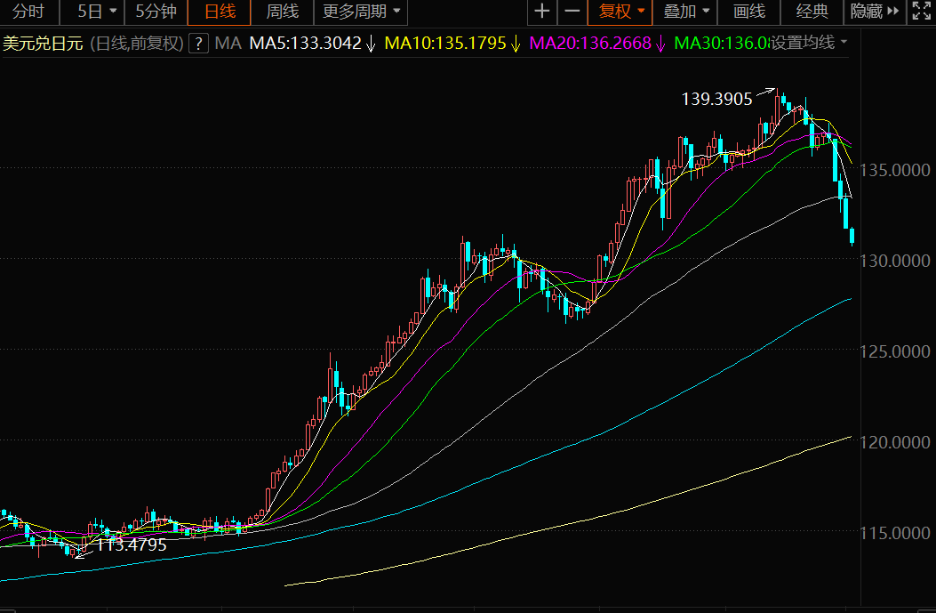Image resolution: width=936 pixels, height=613 pixels.
Task: Click the MA20:136.2668 indicator value
Action: pos(590,43)
